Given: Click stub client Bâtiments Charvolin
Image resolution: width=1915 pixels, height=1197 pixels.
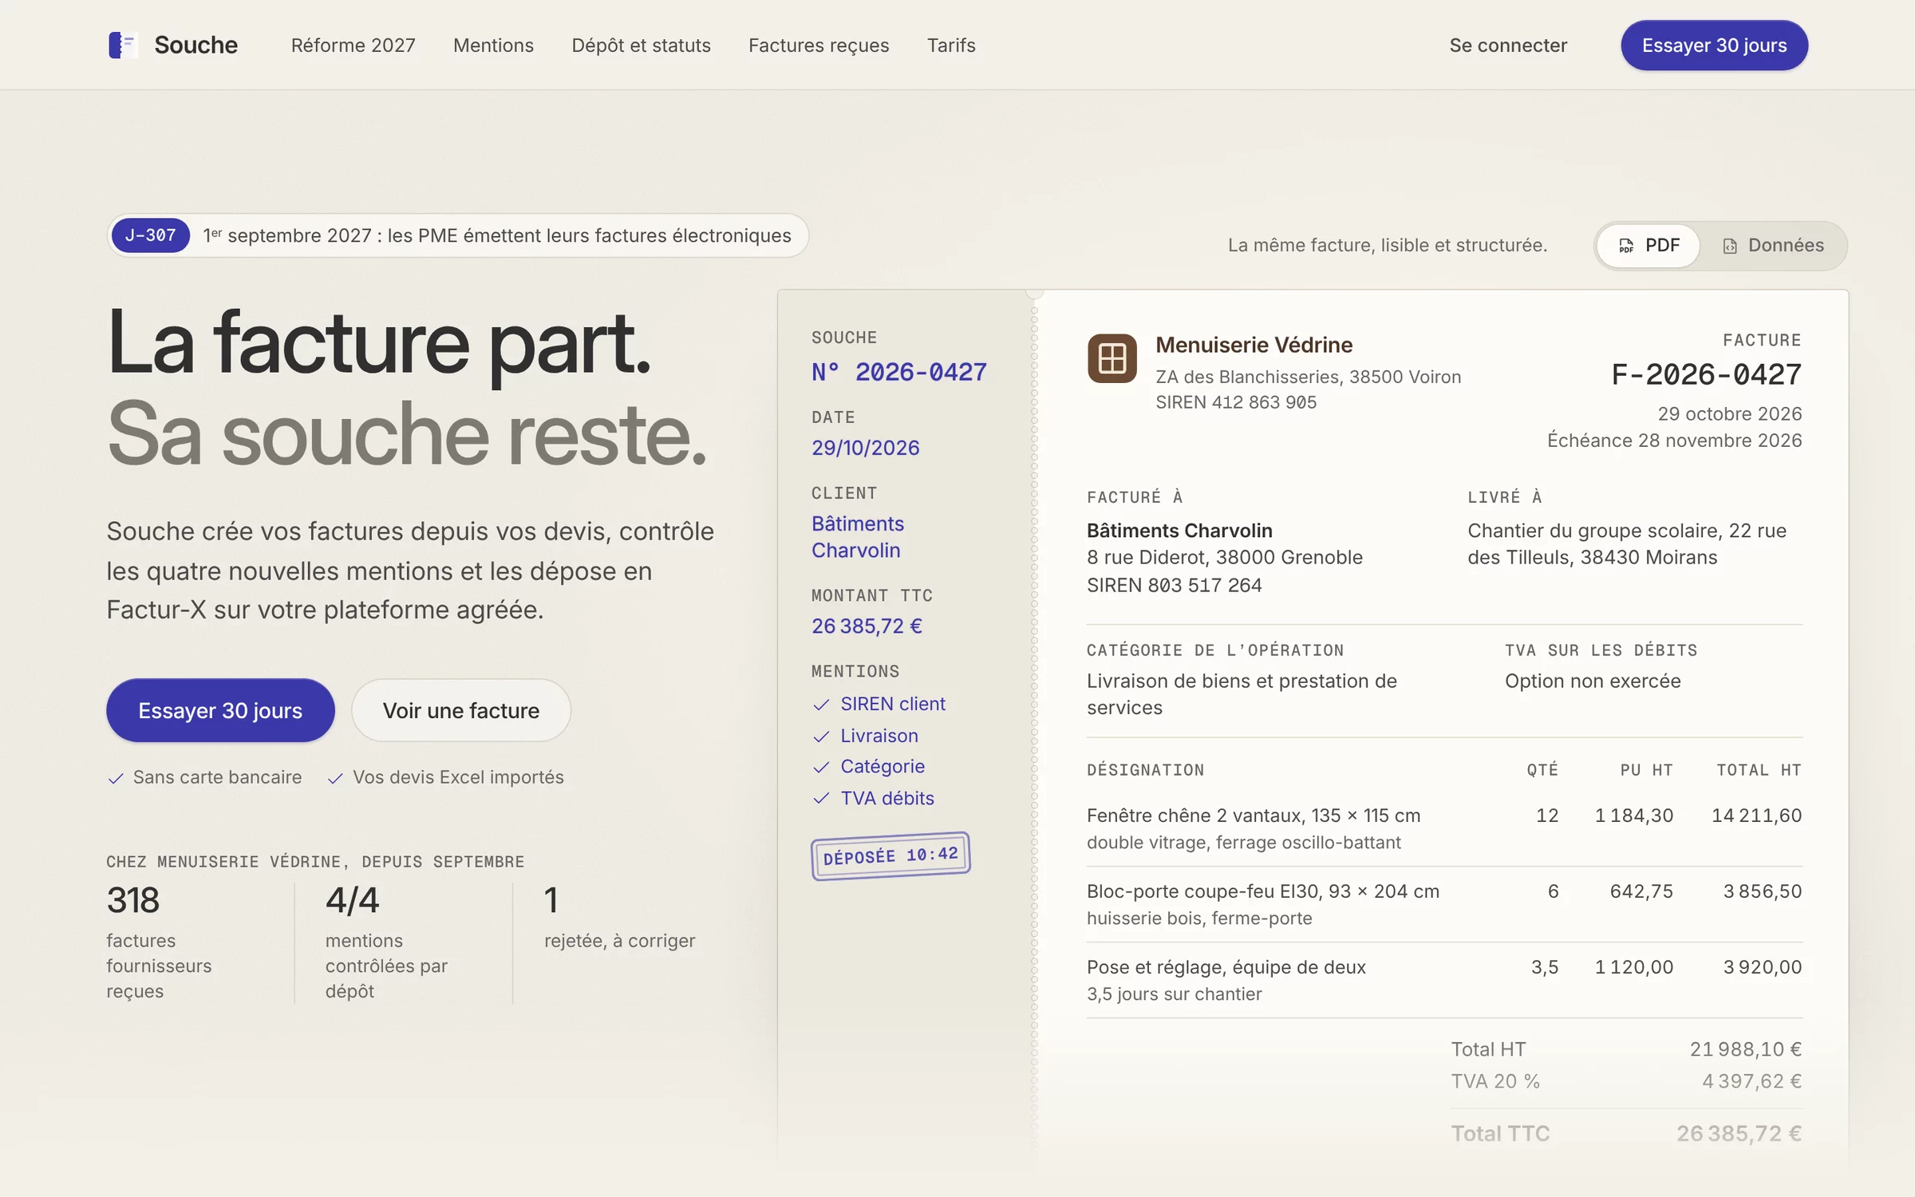Looking at the screenshot, I should pyautogui.click(x=858, y=537).
